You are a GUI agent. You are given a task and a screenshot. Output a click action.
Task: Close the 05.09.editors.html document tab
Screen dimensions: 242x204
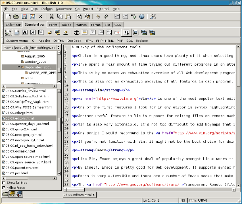click(94, 195)
